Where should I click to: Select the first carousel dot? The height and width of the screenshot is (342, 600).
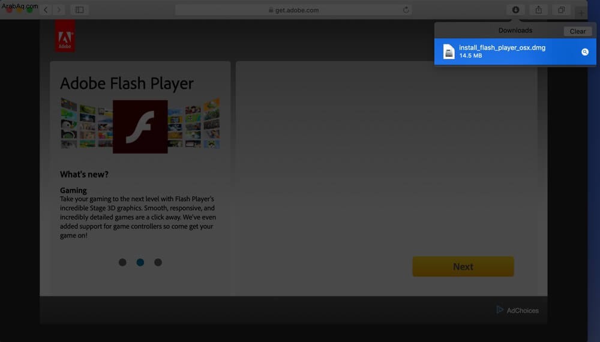click(122, 262)
